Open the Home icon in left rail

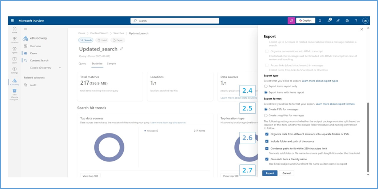pyautogui.click(x=15, y=30)
